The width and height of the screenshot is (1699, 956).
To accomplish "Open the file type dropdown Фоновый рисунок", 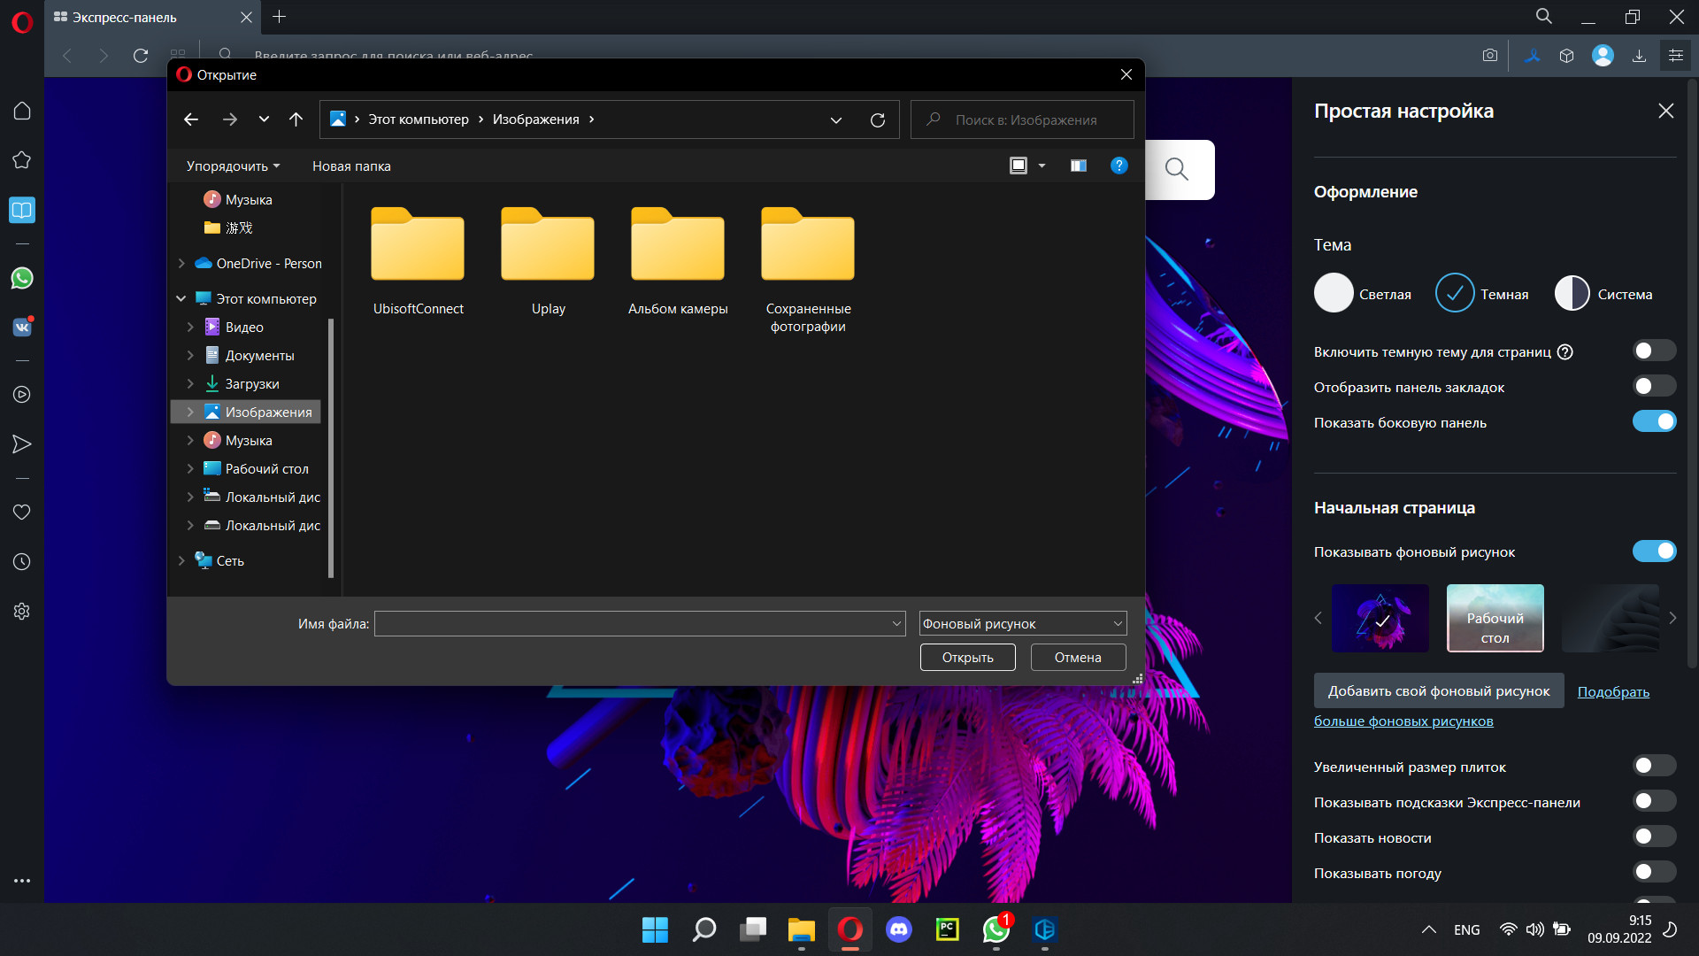I will 1022,624.
